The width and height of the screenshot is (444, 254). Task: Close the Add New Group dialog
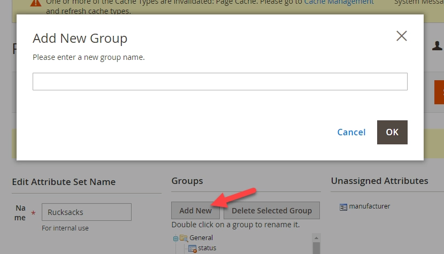point(402,36)
